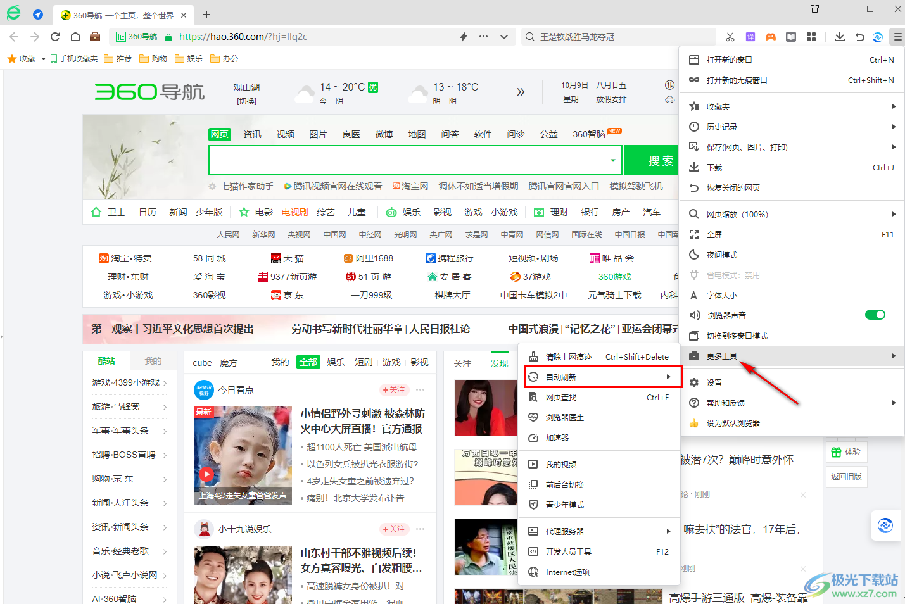Click the undo closed page toolbar icon
This screenshot has height=604, width=905.
coord(859,37)
